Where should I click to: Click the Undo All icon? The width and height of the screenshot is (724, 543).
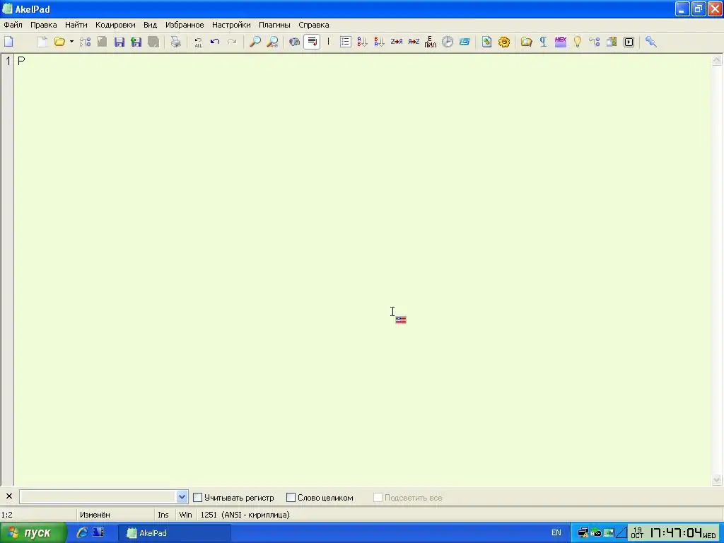[198, 42]
